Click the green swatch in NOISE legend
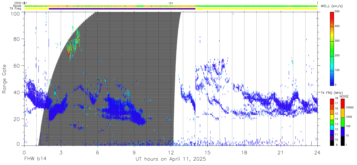The image size is (357, 165). [342, 122]
